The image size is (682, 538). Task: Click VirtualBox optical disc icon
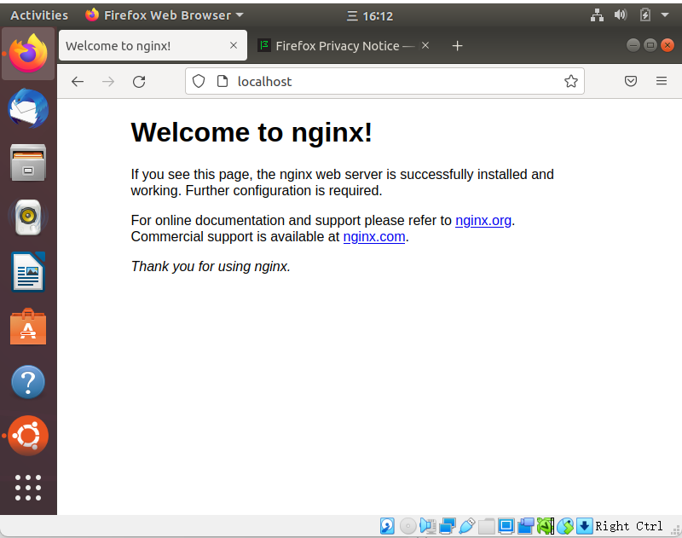[x=407, y=526]
